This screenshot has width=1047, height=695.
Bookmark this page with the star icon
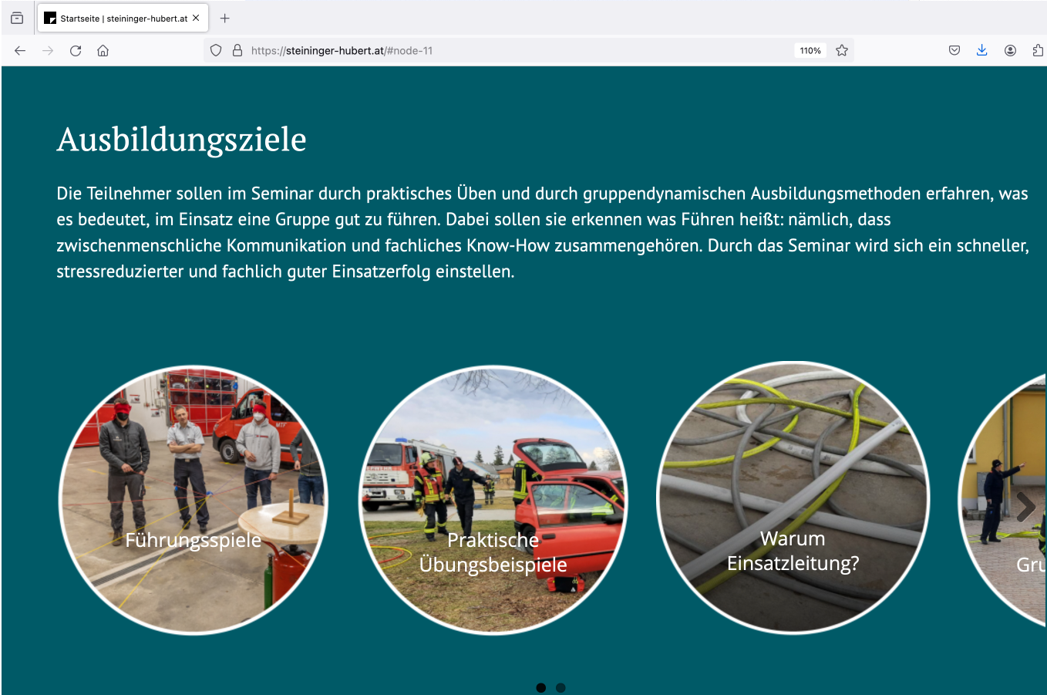(x=842, y=51)
